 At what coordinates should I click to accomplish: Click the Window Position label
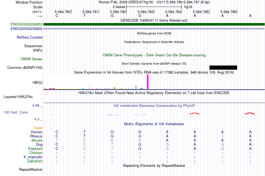tap(29, 2)
